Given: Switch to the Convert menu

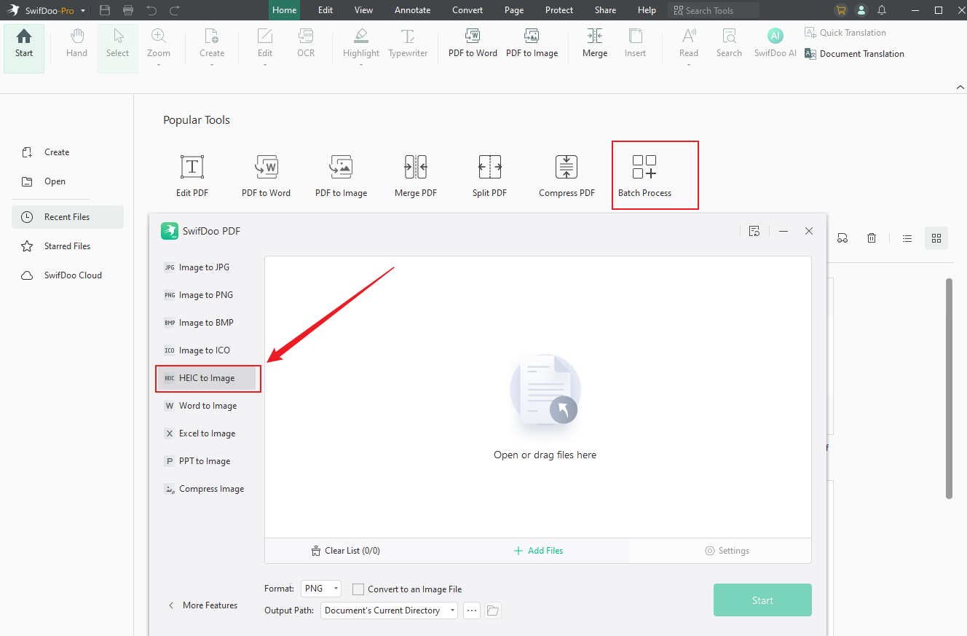Looking at the screenshot, I should [x=467, y=9].
